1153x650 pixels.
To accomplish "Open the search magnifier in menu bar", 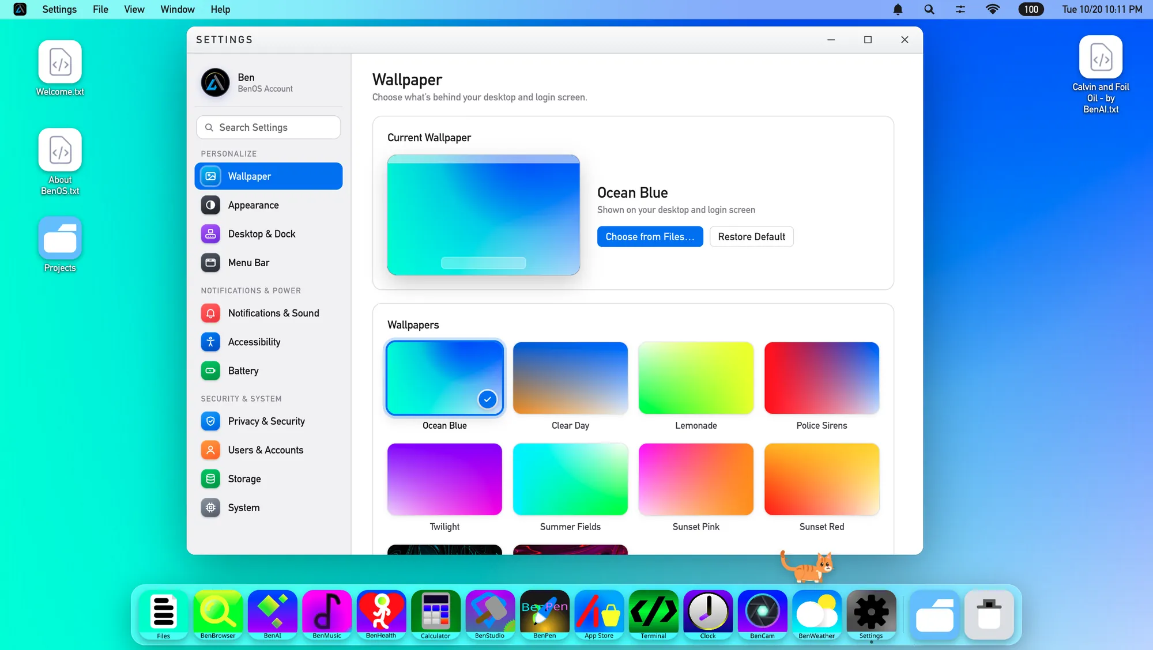I will [929, 9].
